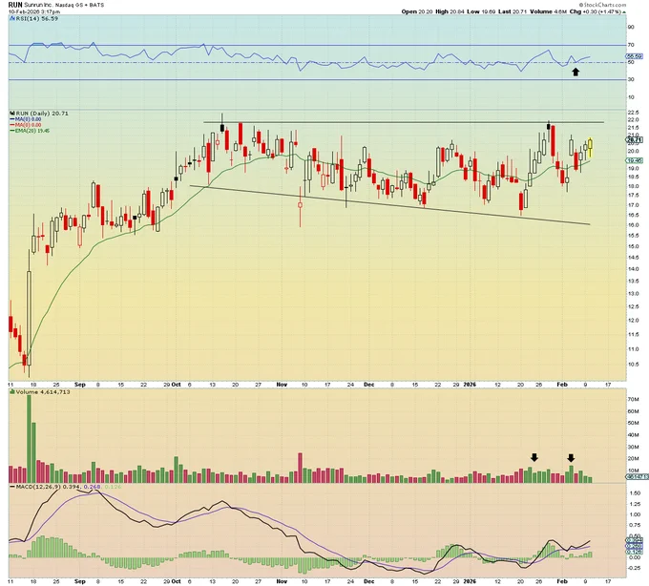Click the 'Volume 4,614,713' panel label
649x586 pixels.
(x=43, y=391)
